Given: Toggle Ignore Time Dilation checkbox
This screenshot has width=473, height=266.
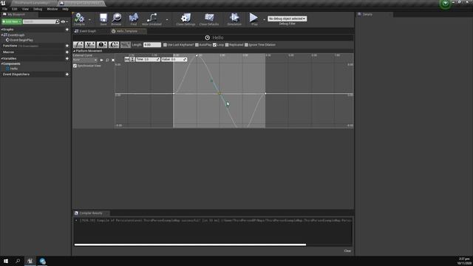Looking at the screenshot, I should tap(246, 44).
